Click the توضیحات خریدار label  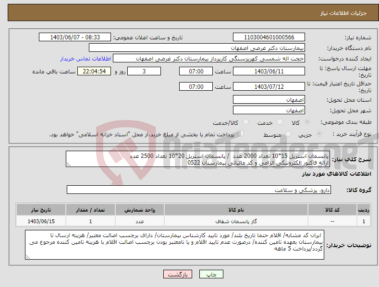tap(349, 245)
